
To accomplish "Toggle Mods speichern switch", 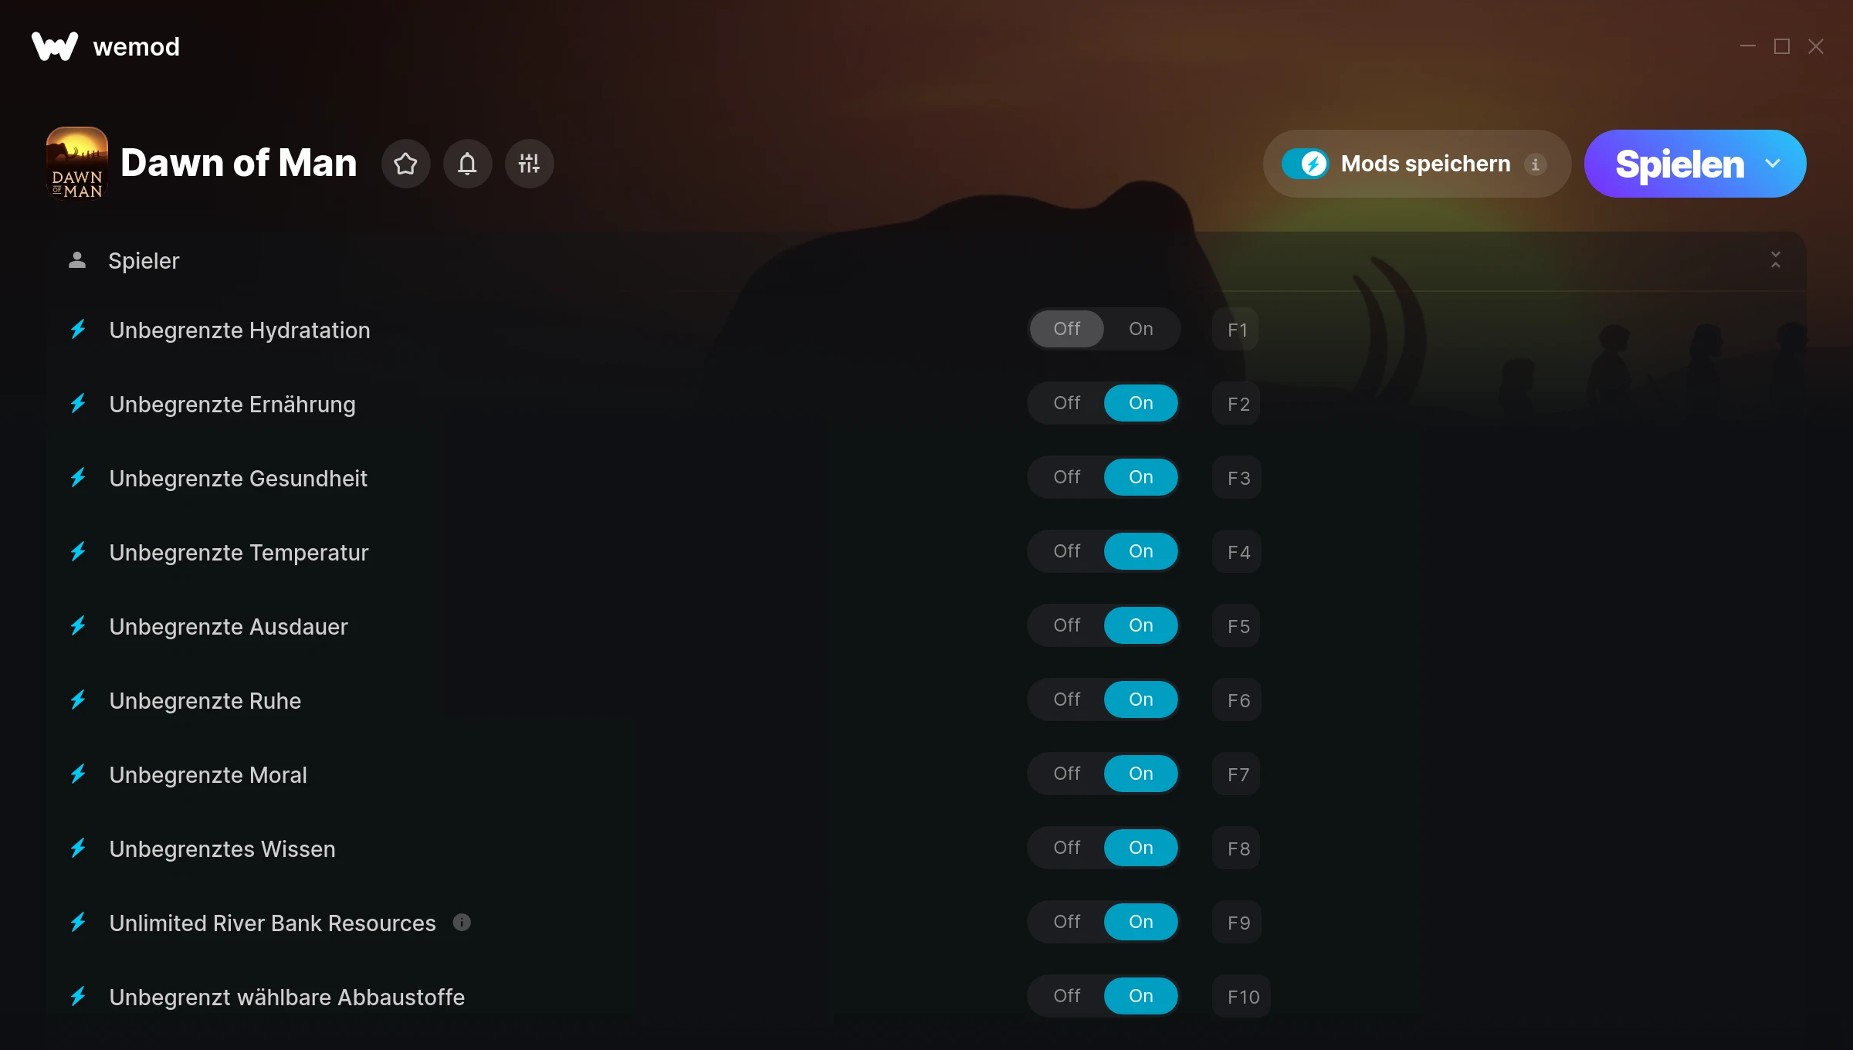I will (1305, 164).
